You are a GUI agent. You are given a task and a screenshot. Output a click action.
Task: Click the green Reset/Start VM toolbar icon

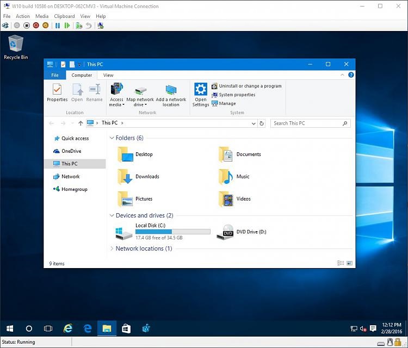click(x=67, y=26)
